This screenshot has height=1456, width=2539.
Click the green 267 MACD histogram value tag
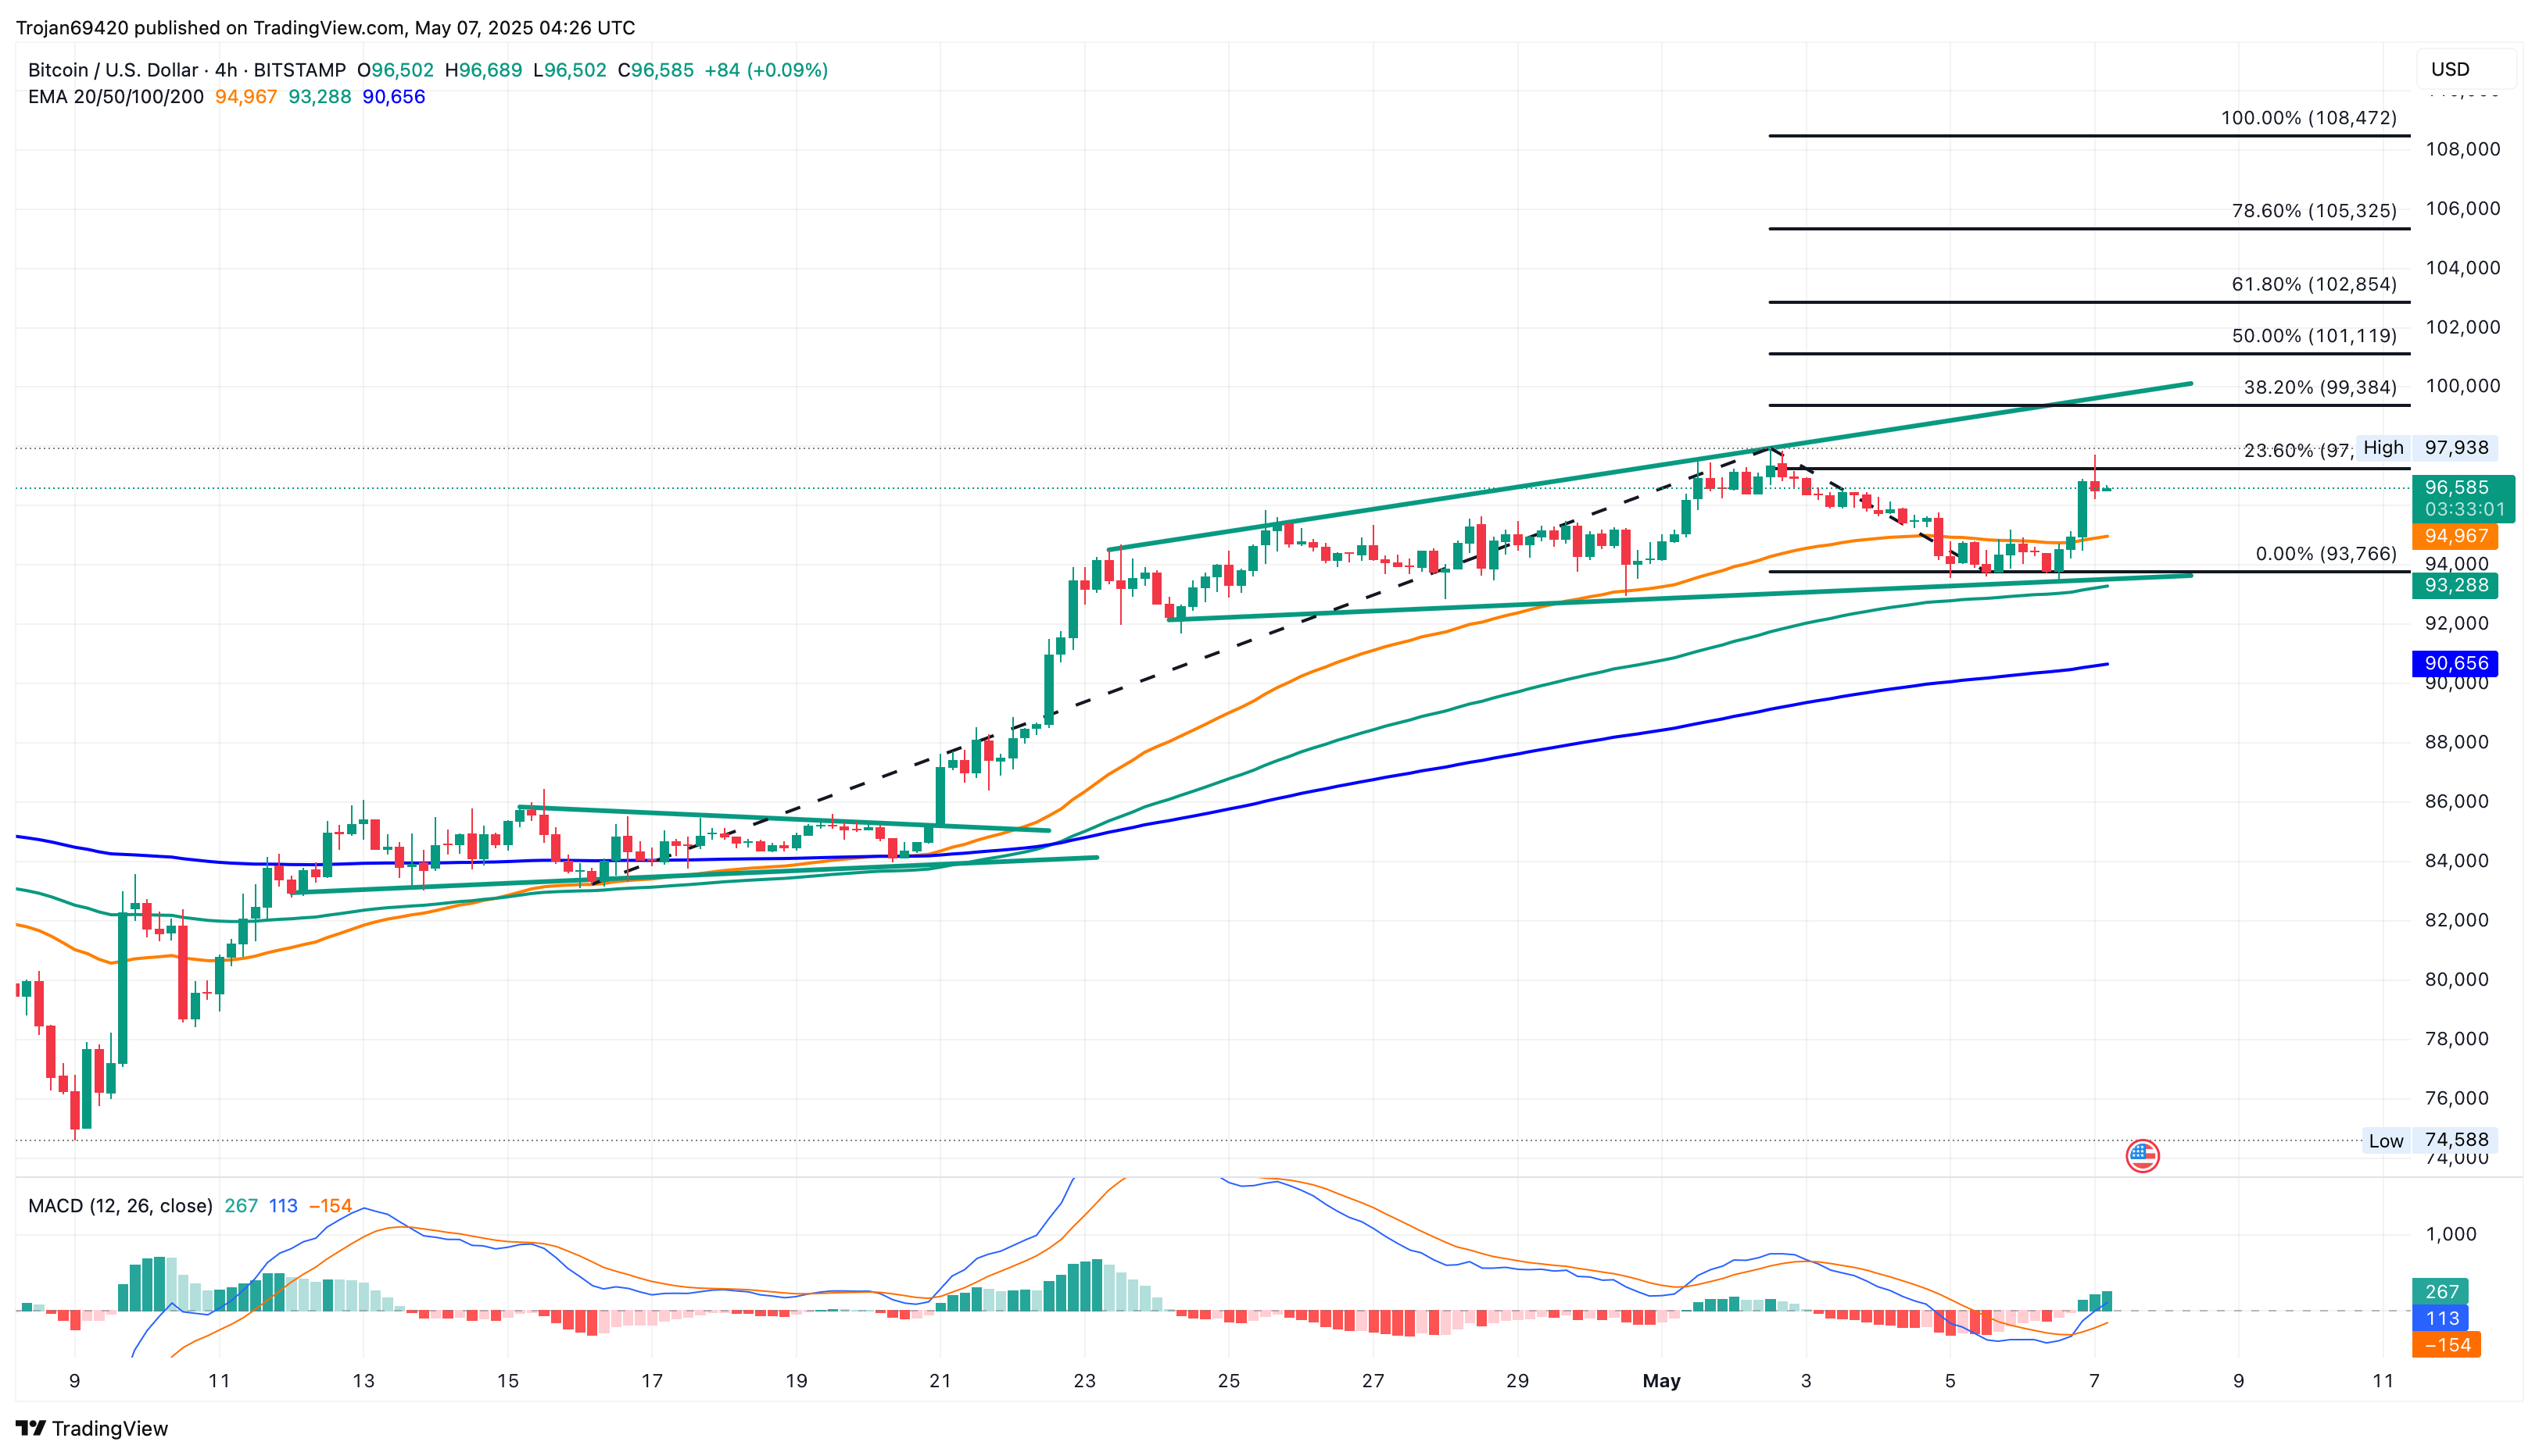2441,1292
